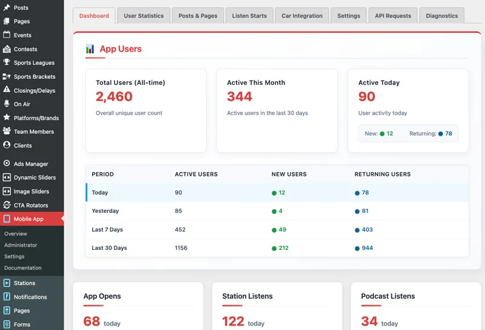The height and width of the screenshot is (330, 485).
Task: Select Mobile App in sidebar
Action: tap(32, 219)
